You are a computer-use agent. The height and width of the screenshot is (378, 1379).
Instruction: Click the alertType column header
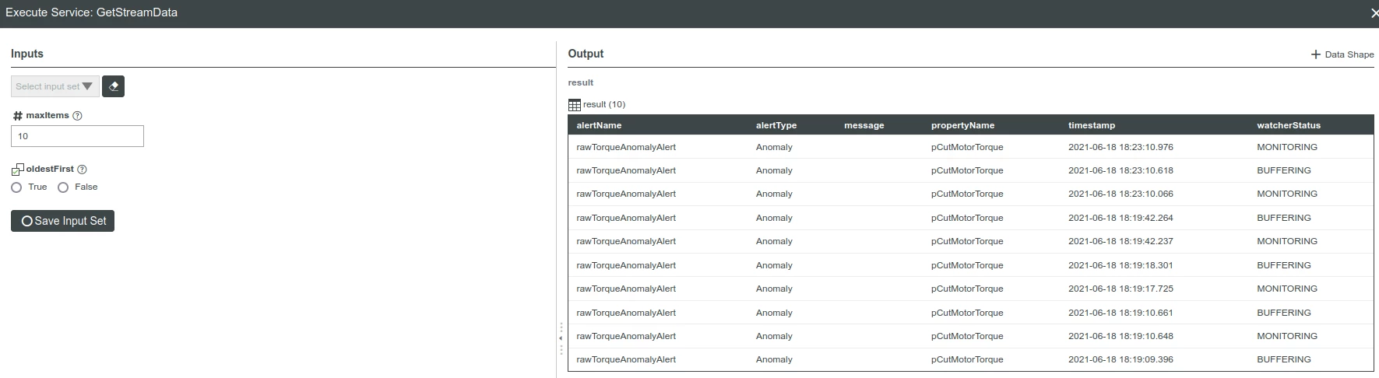click(x=776, y=125)
